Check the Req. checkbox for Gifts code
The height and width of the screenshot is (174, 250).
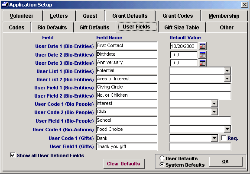point(224,138)
